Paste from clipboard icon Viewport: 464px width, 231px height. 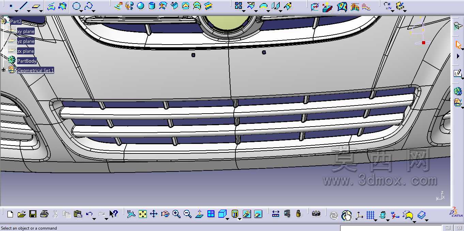coord(78,214)
